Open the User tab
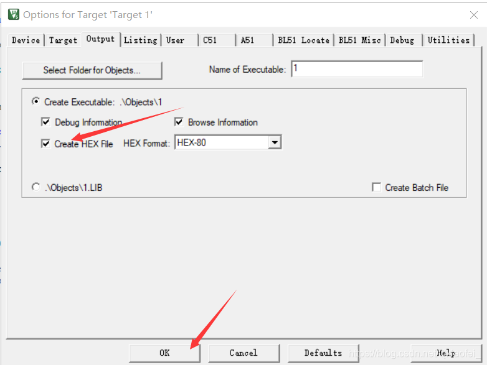 (x=179, y=40)
